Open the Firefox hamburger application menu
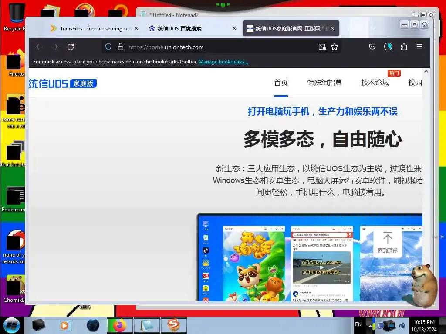The image size is (446, 334). pos(419,46)
